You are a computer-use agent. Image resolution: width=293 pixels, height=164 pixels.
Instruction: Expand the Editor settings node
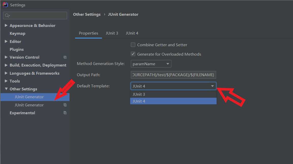(x=6, y=41)
